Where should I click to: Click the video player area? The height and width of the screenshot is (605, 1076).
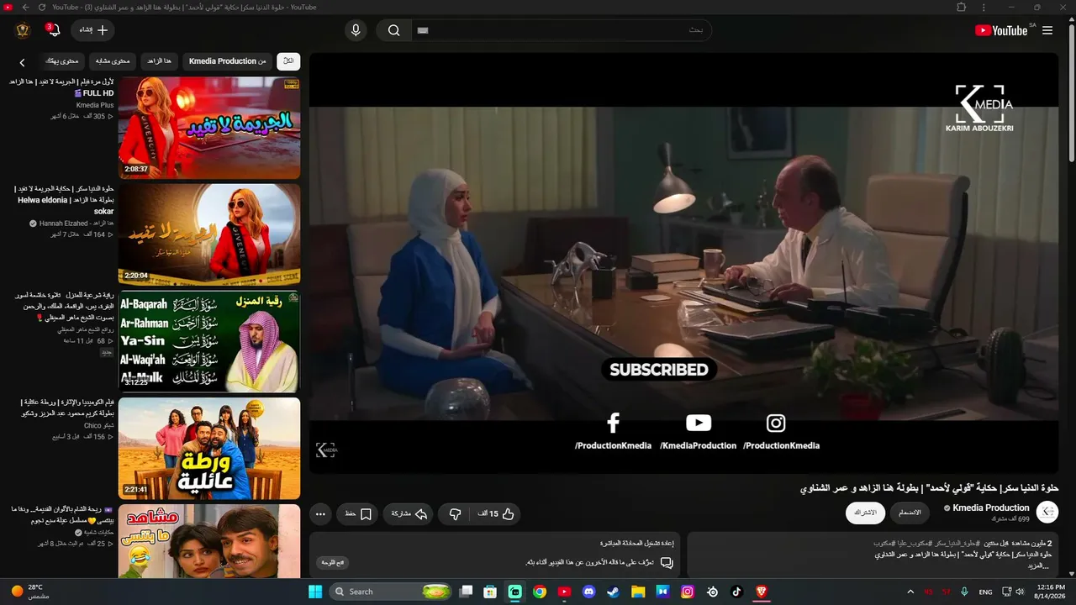683,261
